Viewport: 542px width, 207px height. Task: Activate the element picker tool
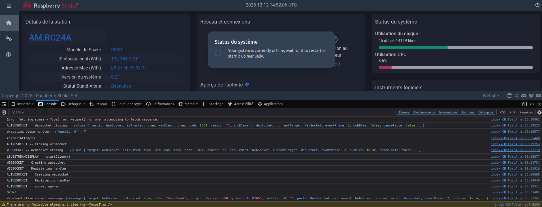[4, 104]
